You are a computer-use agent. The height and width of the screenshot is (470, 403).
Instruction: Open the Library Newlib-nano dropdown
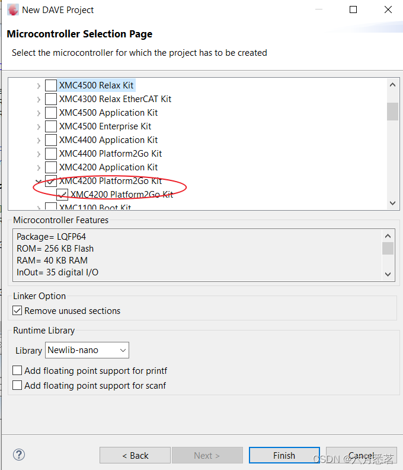tap(87, 350)
